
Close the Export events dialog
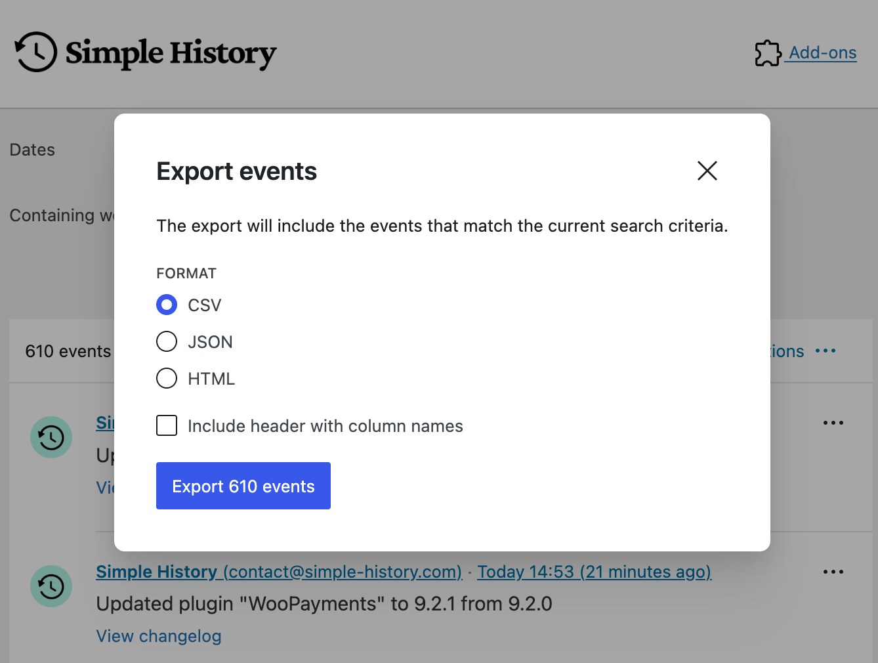click(x=707, y=171)
